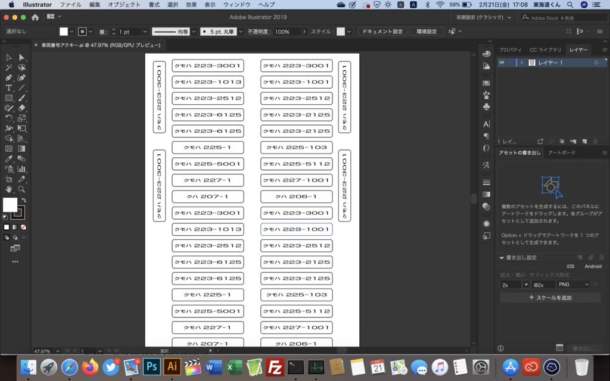610x381 pixels.
Task: Select the Zoom tool
Action: click(22, 189)
